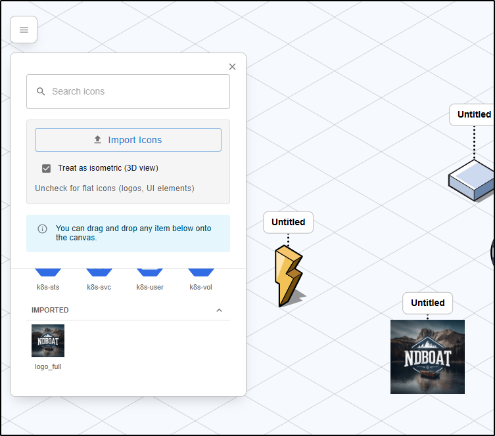Screen dimensions: 495x436
Task: Select the logo_full imported thumbnail
Action: coord(48,341)
